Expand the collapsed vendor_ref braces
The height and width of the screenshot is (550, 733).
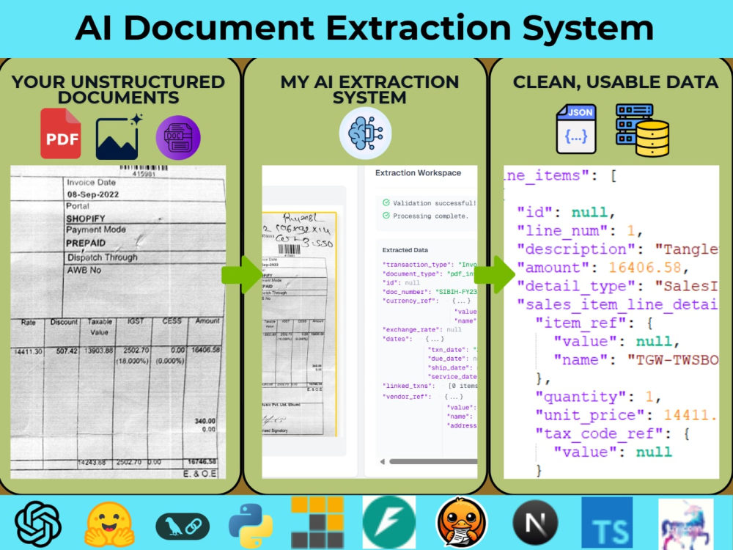tap(454, 397)
